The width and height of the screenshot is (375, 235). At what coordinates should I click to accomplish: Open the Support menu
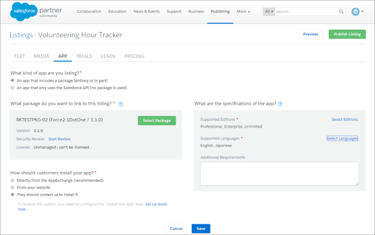pyautogui.click(x=174, y=11)
